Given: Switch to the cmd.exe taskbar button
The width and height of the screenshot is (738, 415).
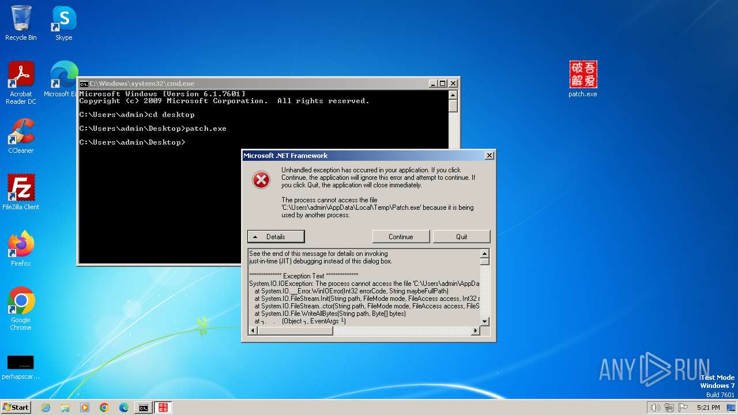Looking at the screenshot, I should click(143, 408).
